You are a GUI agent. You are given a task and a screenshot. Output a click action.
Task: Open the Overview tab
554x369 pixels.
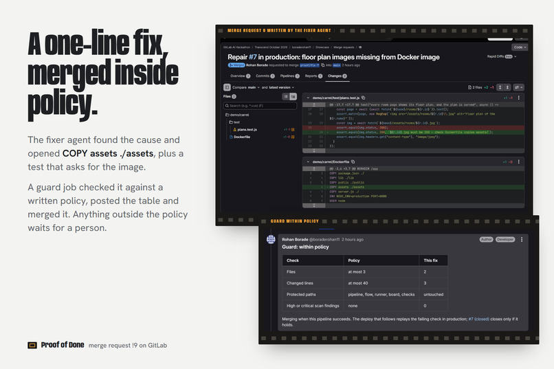tap(241, 76)
